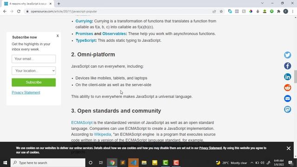The height and width of the screenshot is (167, 297).
Task: Dismiss the cookie notice banner
Action: (289, 148)
